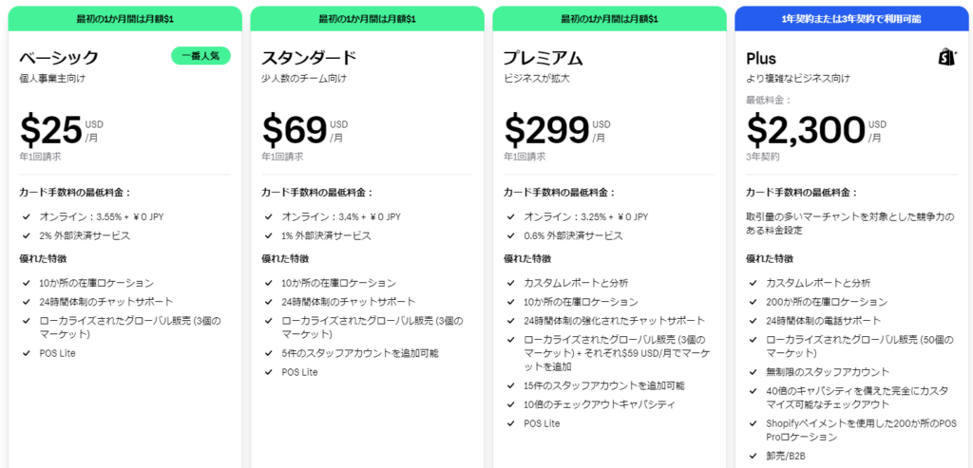Click the $2,300 price on Plus plan
973x468 pixels.
click(806, 129)
